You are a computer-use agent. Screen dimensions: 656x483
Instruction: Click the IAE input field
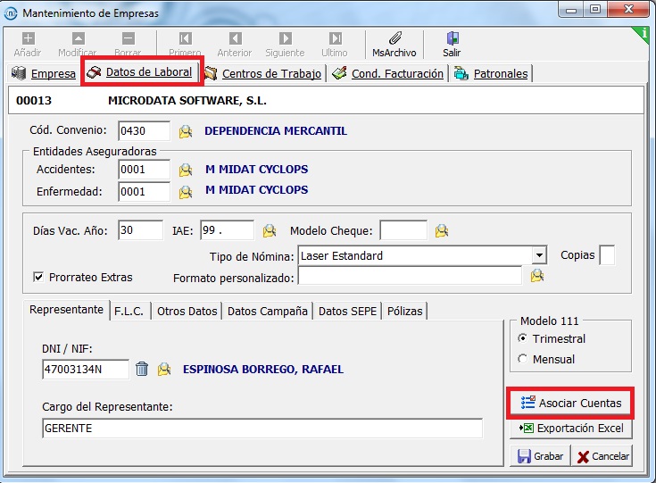tap(228, 230)
